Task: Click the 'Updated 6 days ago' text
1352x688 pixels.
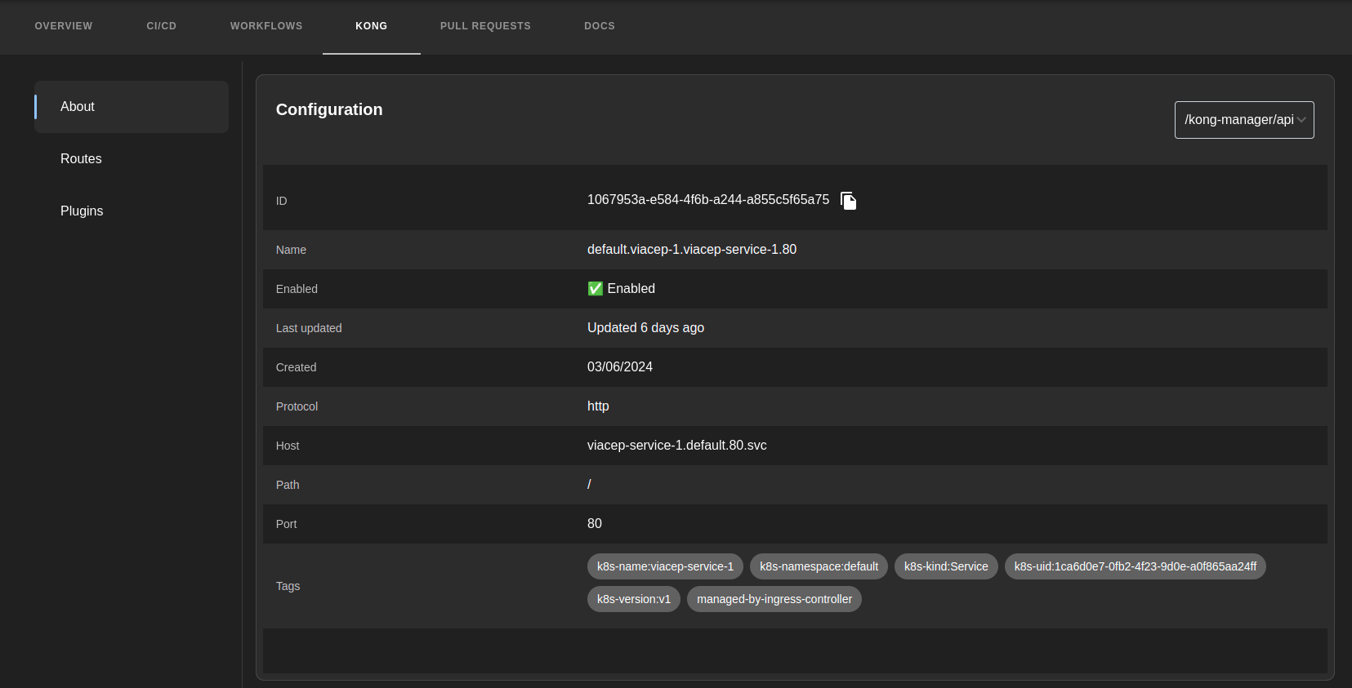Action: (x=645, y=328)
